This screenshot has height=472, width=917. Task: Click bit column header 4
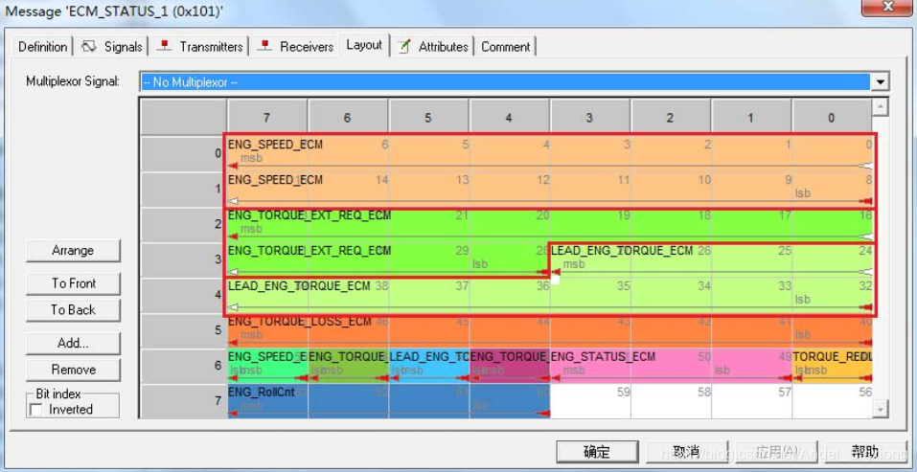coord(509,118)
